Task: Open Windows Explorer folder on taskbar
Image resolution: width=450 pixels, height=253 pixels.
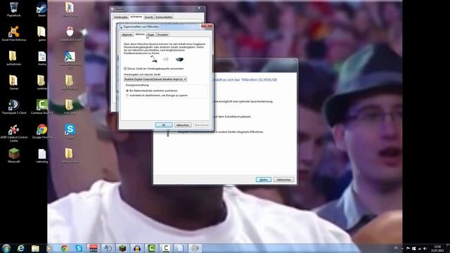Action: tap(35, 248)
